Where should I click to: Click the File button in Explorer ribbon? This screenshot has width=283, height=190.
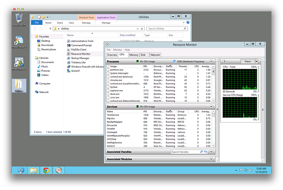[x=37, y=23]
